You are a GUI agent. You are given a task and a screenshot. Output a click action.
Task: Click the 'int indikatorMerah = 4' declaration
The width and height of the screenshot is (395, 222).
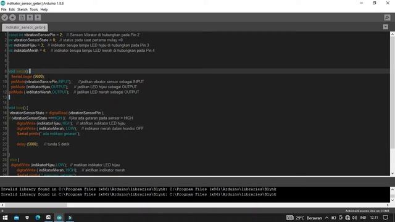click(x=27, y=51)
